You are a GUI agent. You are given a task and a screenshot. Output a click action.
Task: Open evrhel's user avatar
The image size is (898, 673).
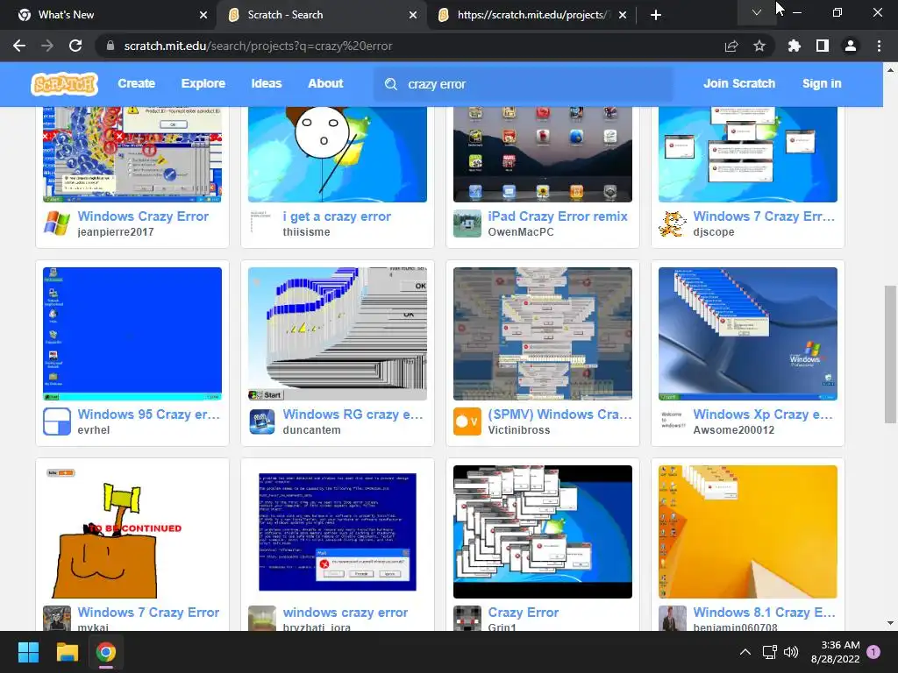pos(57,422)
